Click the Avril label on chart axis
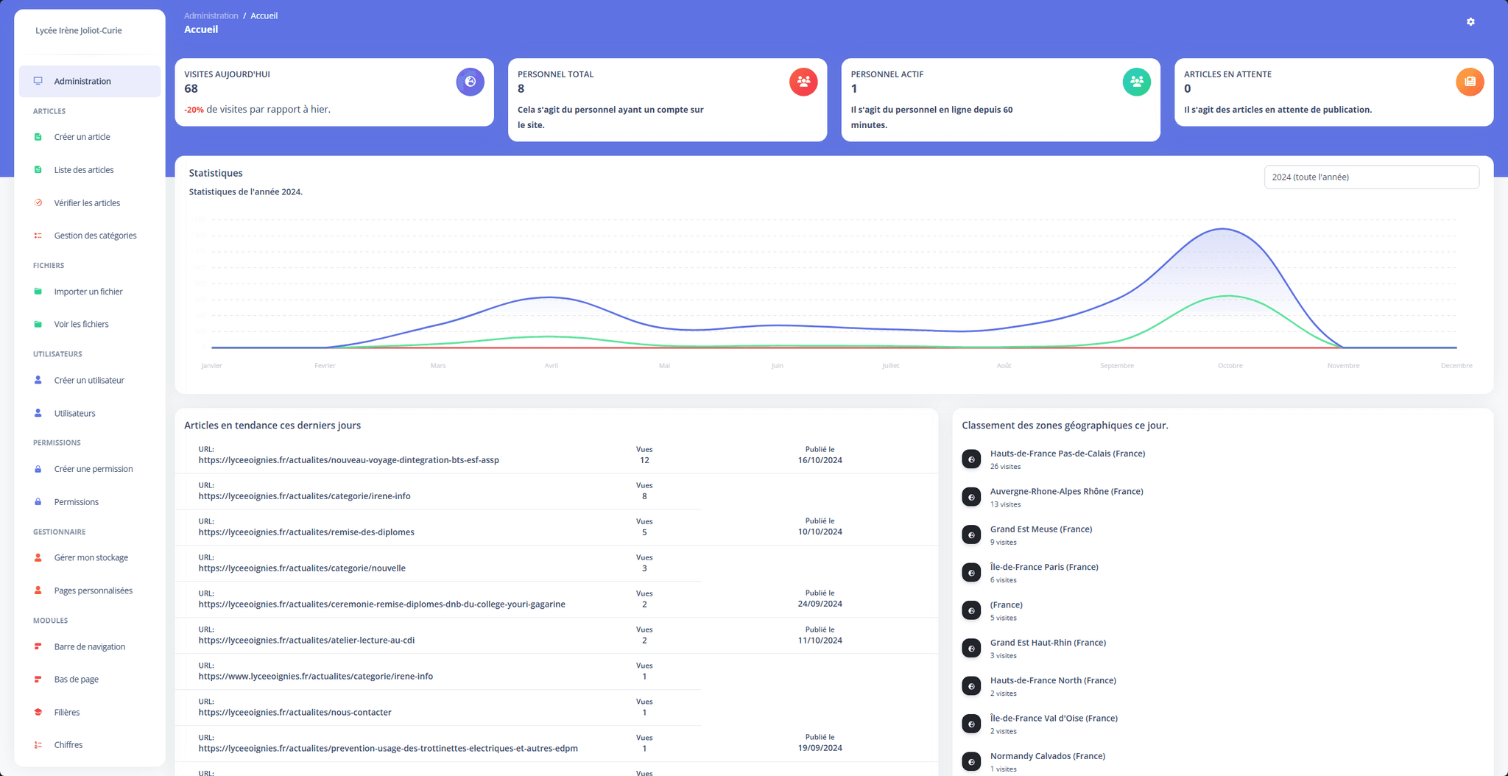Viewport: 1508px width, 776px height. click(551, 366)
